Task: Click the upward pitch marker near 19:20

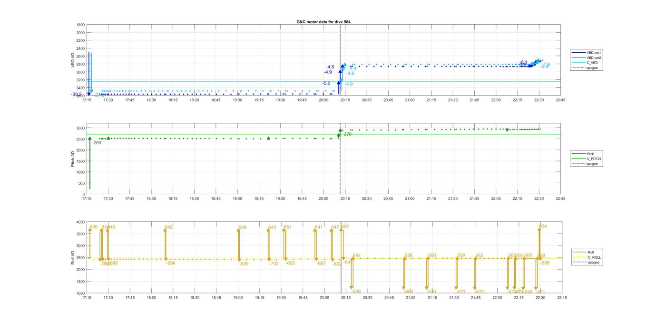Action: click(269, 138)
